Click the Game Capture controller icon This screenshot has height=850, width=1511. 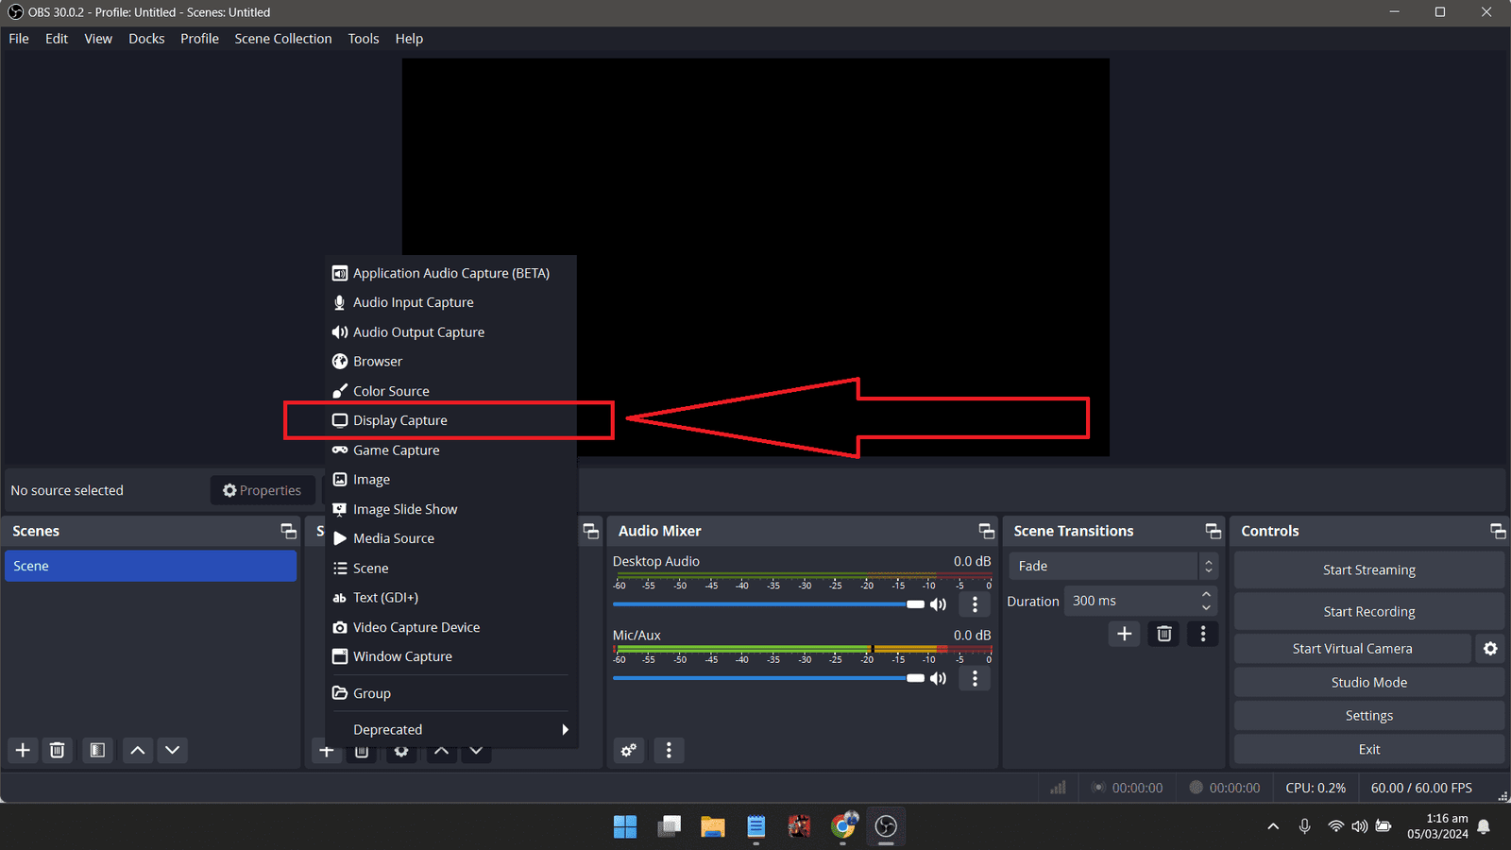pyautogui.click(x=340, y=450)
